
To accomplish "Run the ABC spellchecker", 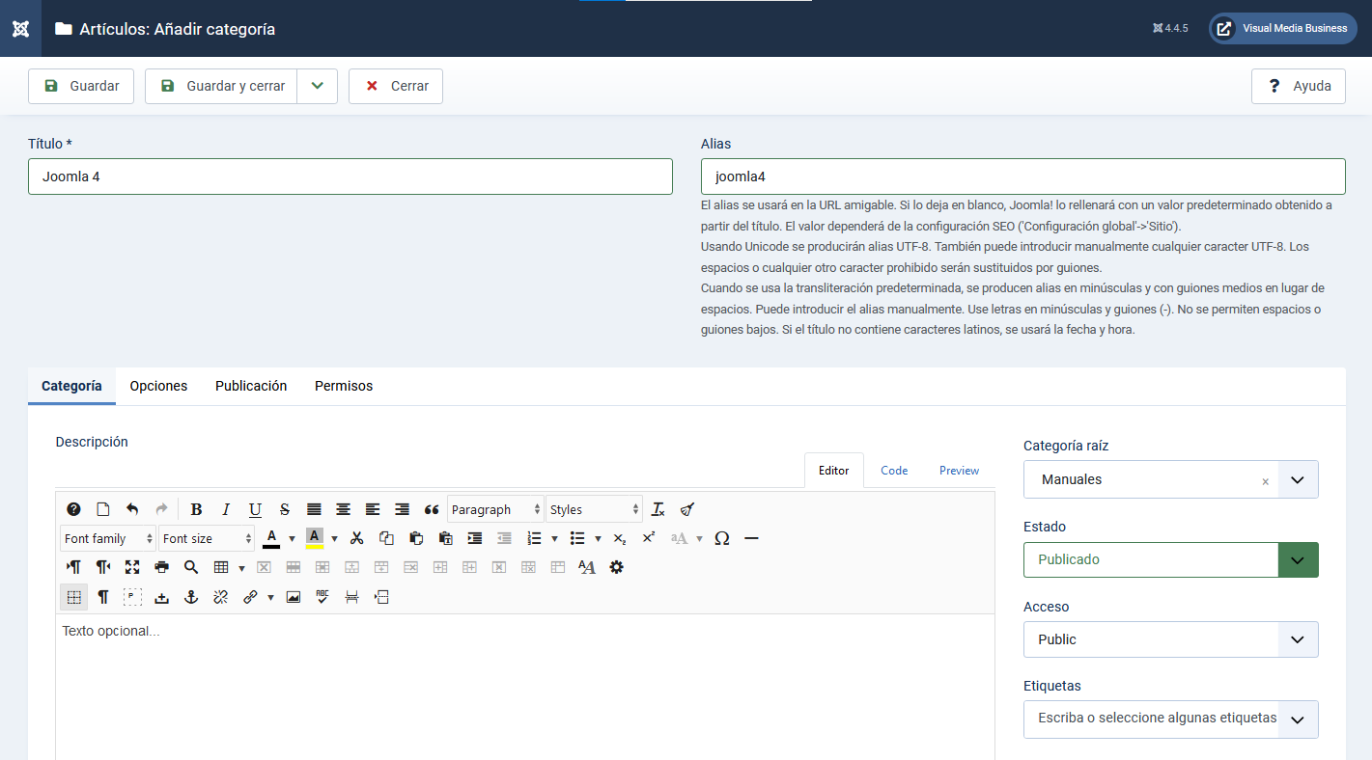I will pyautogui.click(x=322, y=597).
